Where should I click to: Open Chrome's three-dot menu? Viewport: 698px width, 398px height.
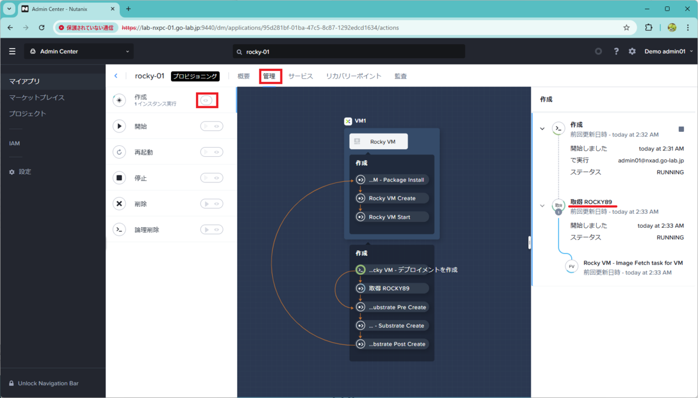pyautogui.click(x=689, y=27)
